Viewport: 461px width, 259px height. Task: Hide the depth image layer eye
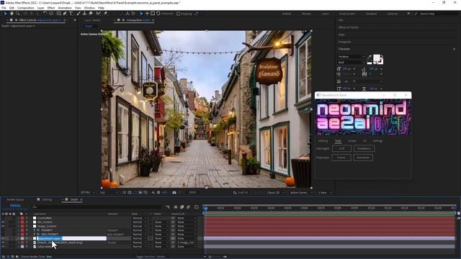[x=3, y=242]
